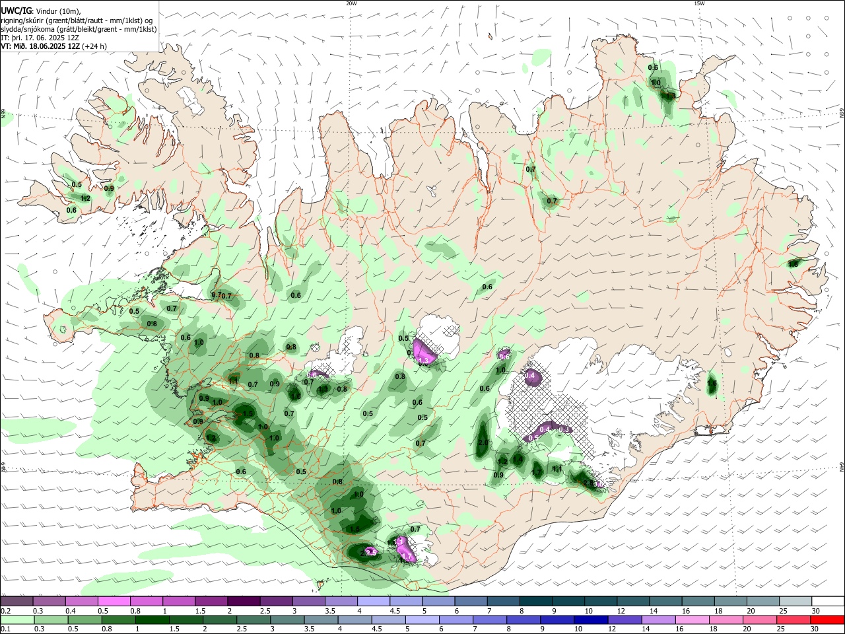Click the '0.2' label under the upper legend row
The height and width of the screenshot is (634, 845).
[x=5, y=611]
